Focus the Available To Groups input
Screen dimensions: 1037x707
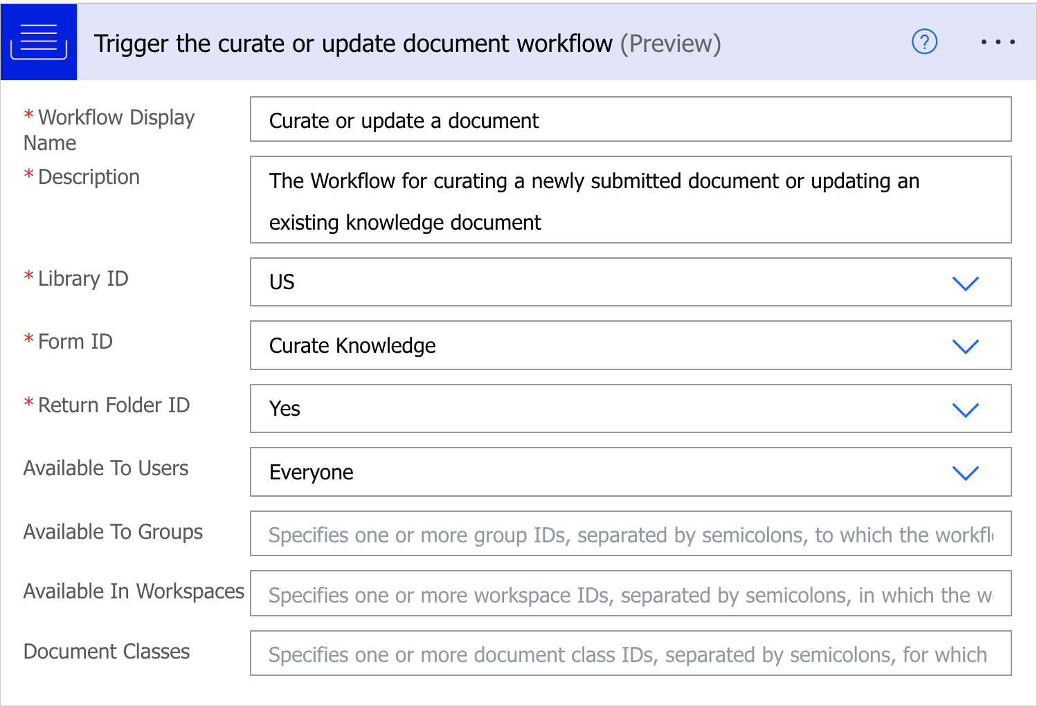point(630,534)
